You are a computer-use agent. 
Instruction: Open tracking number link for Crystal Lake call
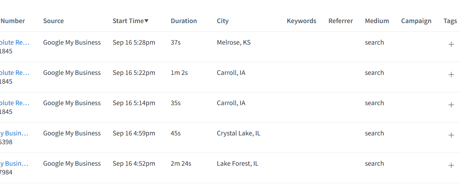pos(14,133)
